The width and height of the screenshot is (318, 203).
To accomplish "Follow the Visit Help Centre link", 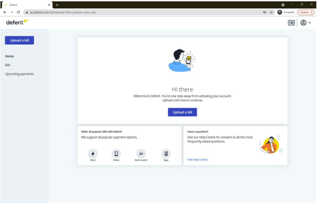I will (x=197, y=159).
